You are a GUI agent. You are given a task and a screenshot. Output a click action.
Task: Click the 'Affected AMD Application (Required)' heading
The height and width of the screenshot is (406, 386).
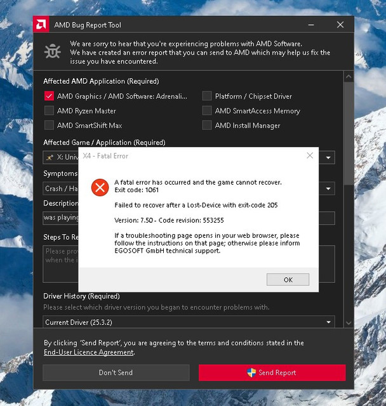(101, 81)
